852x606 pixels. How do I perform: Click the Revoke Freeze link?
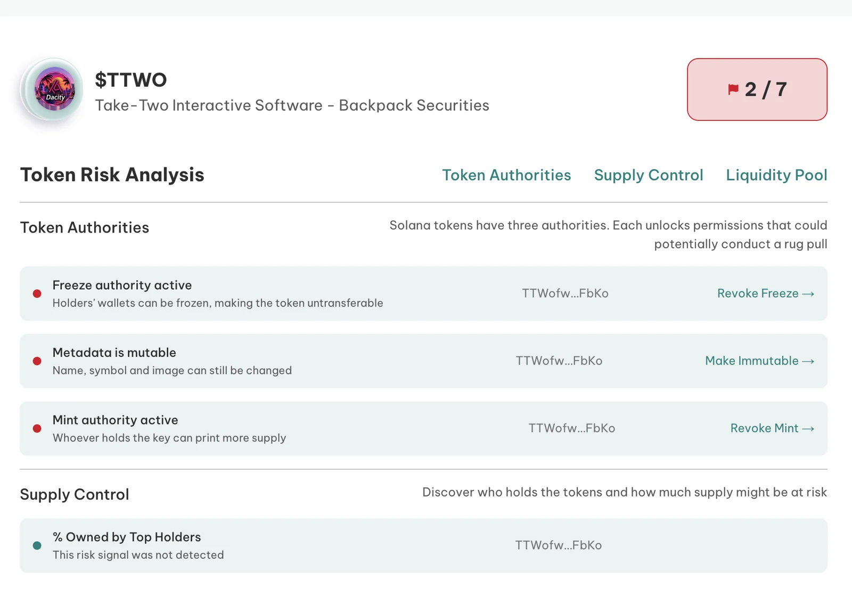point(766,293)
